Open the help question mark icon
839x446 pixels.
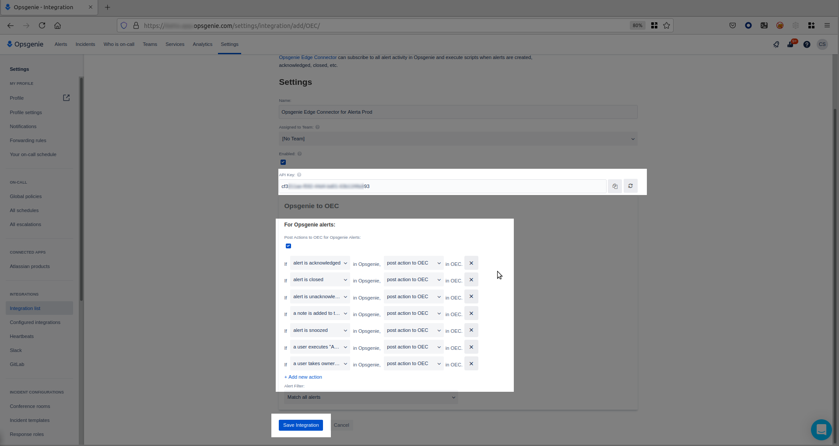click(x=807, y=44)
